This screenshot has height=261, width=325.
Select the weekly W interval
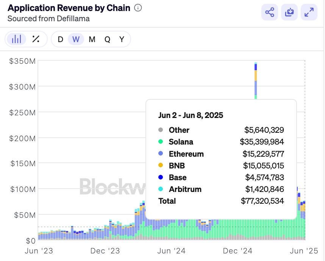(76, 39)
